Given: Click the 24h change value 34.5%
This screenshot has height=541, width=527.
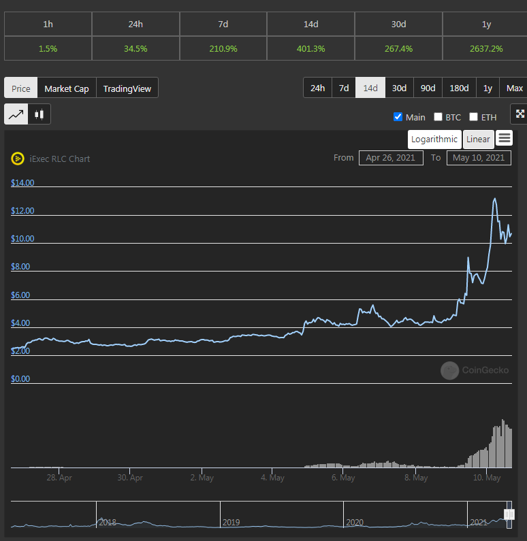Looking at the screenshot, I should tap(135, 48).
